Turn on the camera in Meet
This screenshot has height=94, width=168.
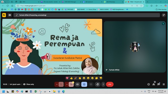[x=71, y=84]
